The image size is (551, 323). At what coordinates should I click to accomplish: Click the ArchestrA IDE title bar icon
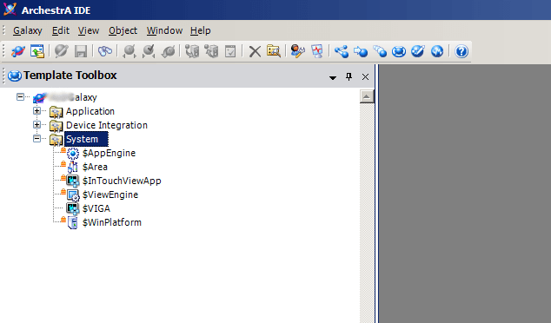point(10,10)
